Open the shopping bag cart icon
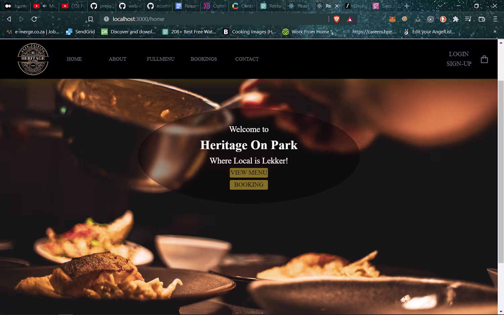The width and height of the screenshot is (504, 315). pyautogui.click(x=484, y=59)
